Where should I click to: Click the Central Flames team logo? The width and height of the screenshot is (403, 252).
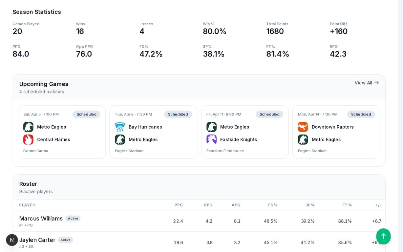28,139
